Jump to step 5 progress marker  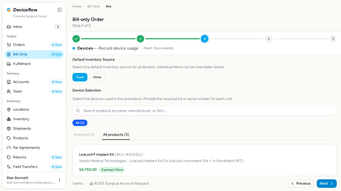point(333,39)
